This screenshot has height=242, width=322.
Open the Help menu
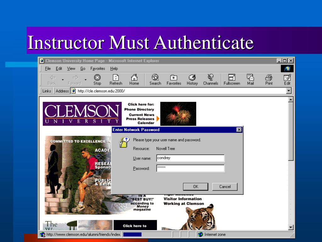click(114, 68)
